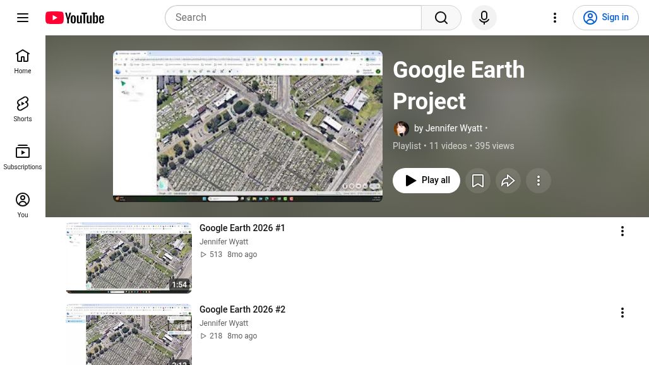Click '218' views of video #2
The image size is (649, 365).
point(216,336)
